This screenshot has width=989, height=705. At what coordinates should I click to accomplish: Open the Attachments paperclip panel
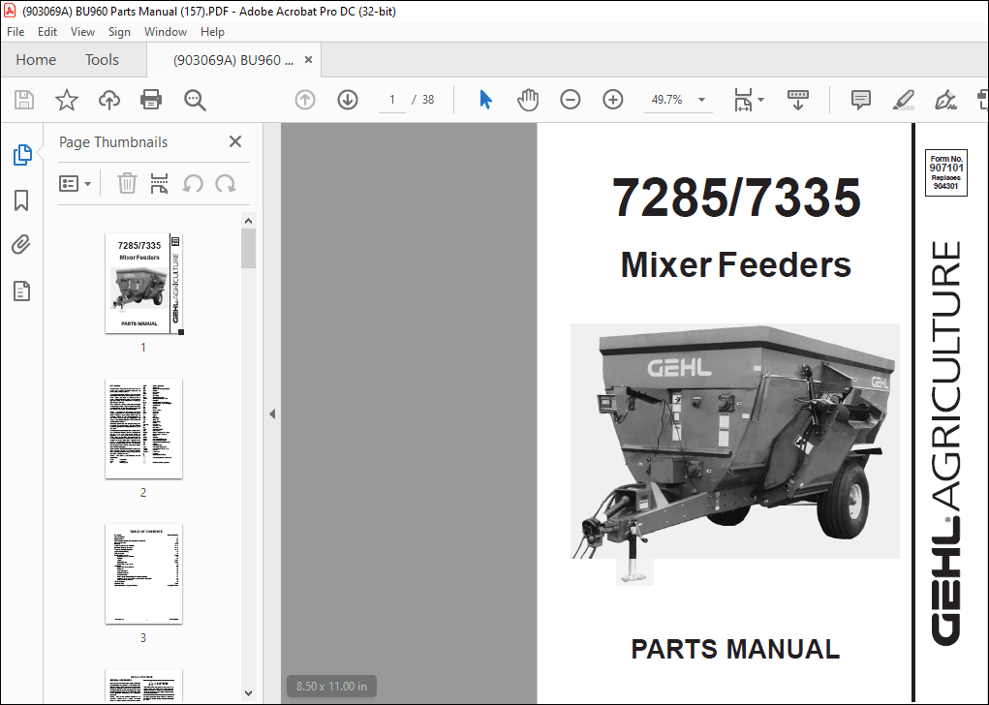(x=21, y=245)
